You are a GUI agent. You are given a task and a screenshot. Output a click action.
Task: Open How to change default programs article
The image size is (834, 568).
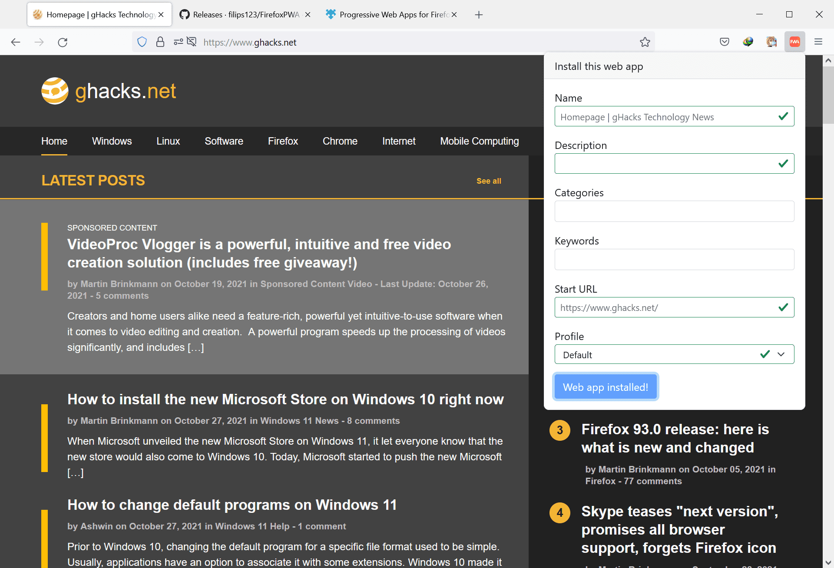point(232,505)
